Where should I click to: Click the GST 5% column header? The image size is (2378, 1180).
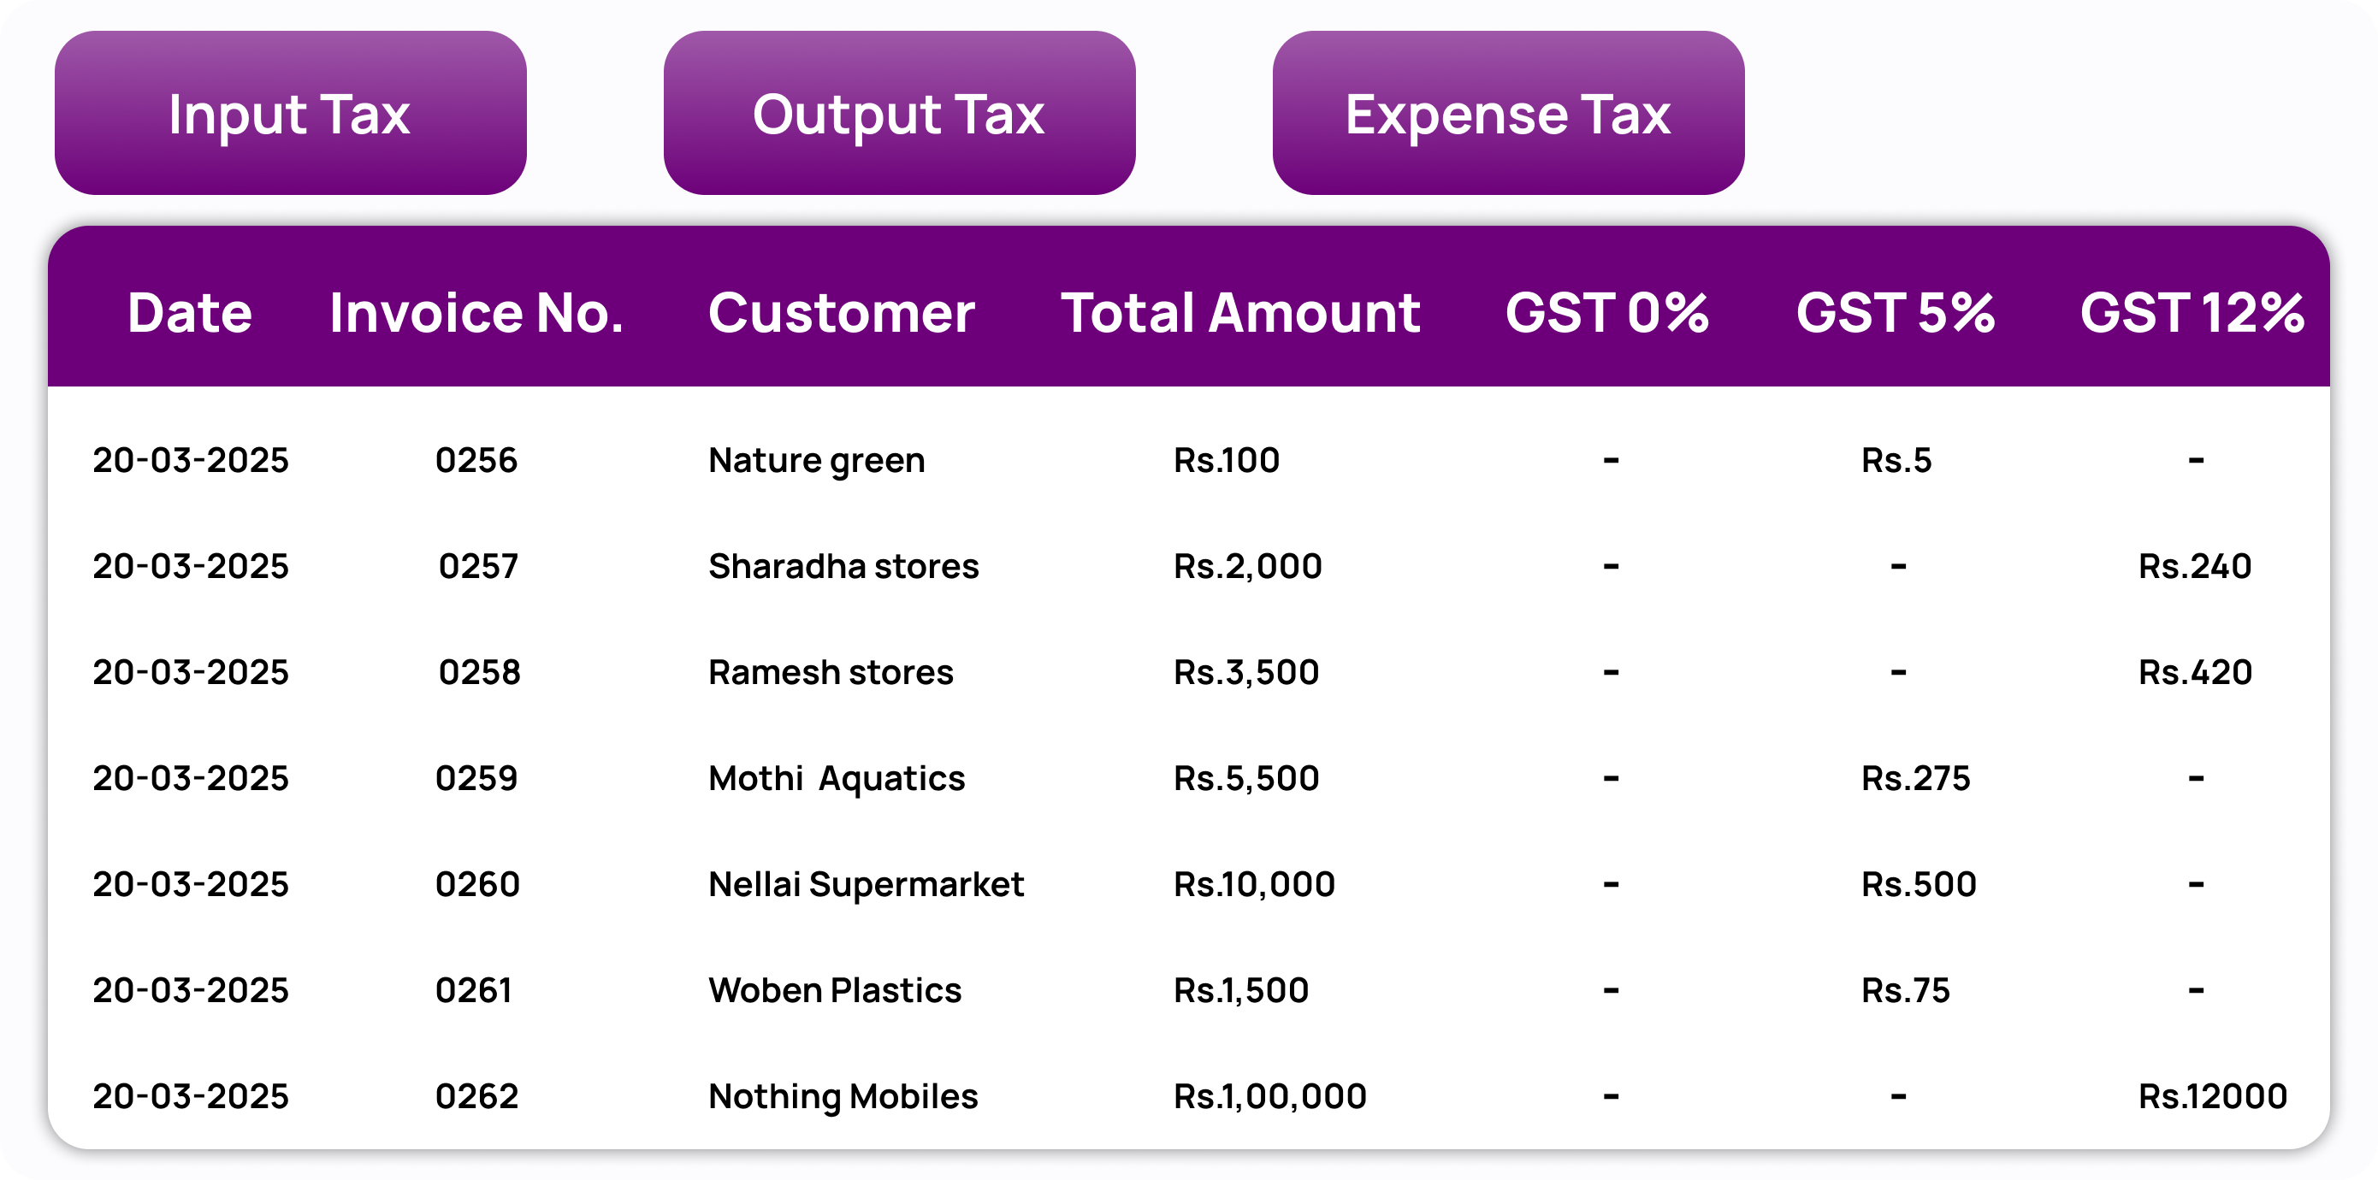coord(1896,313)
